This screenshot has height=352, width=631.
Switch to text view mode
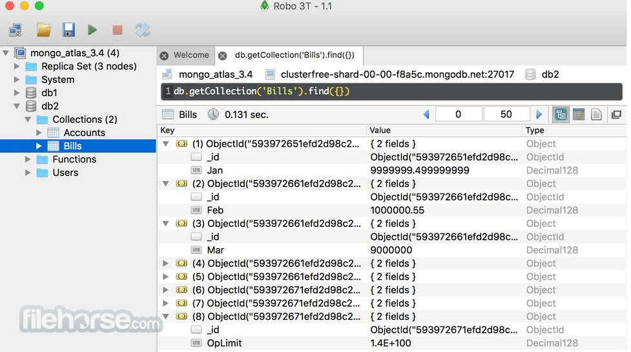tap(596, 115)
